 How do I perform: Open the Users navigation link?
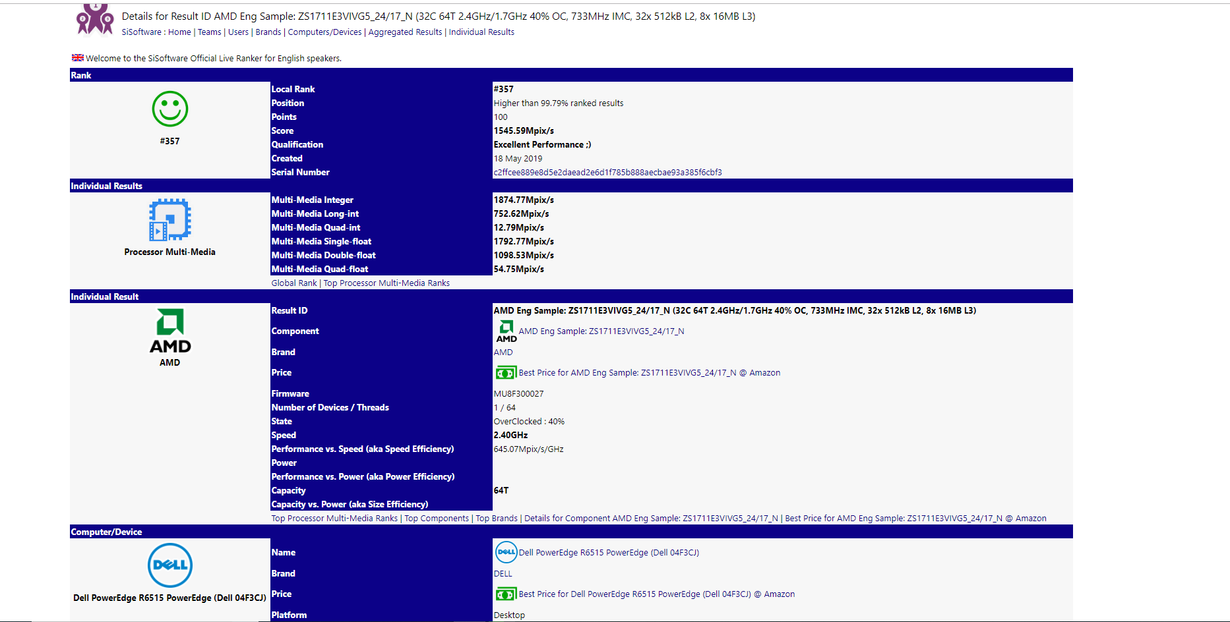point(238,32)
